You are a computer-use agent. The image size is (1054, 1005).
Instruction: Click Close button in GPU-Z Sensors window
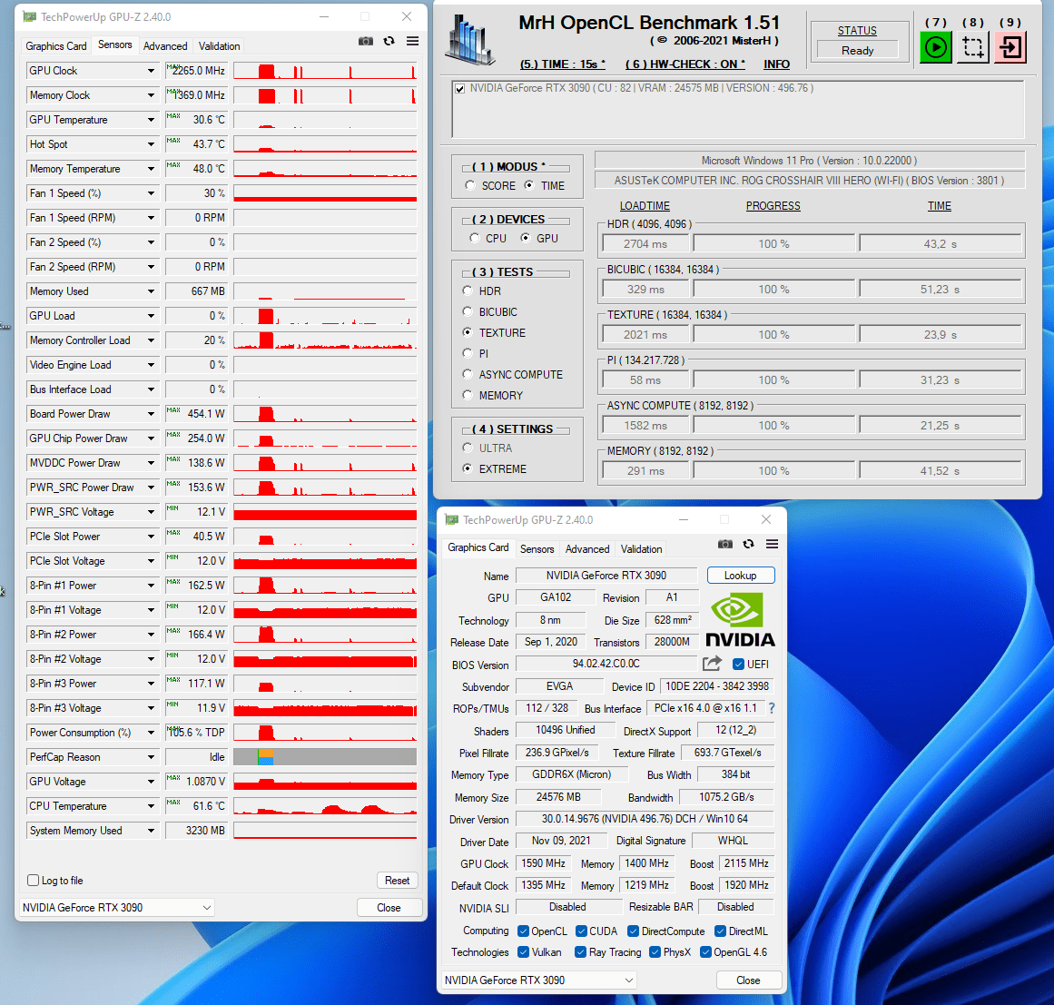[x=389, y=908]
